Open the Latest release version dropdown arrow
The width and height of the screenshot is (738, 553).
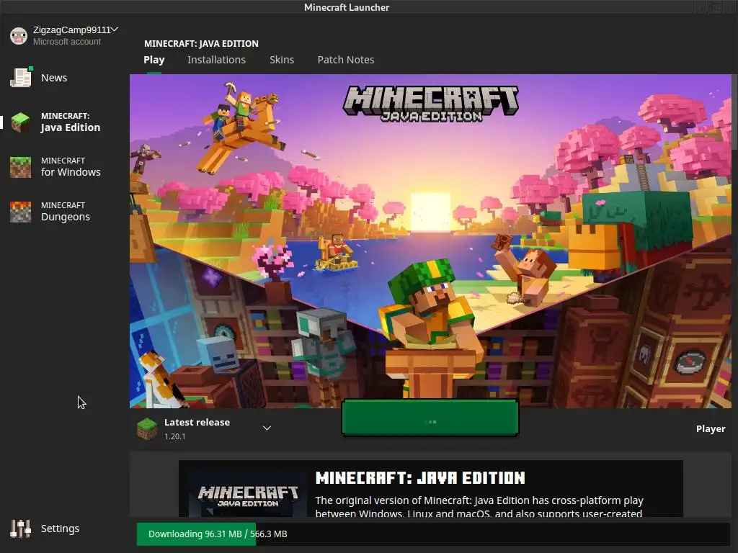click(x=267, y=428)
